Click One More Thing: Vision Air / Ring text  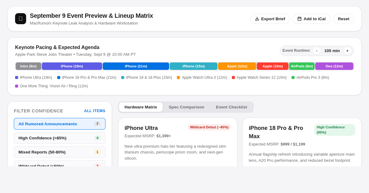click(x=54, y=86)
